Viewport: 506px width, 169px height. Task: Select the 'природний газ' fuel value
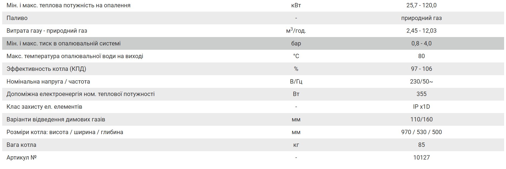(421, 18)
